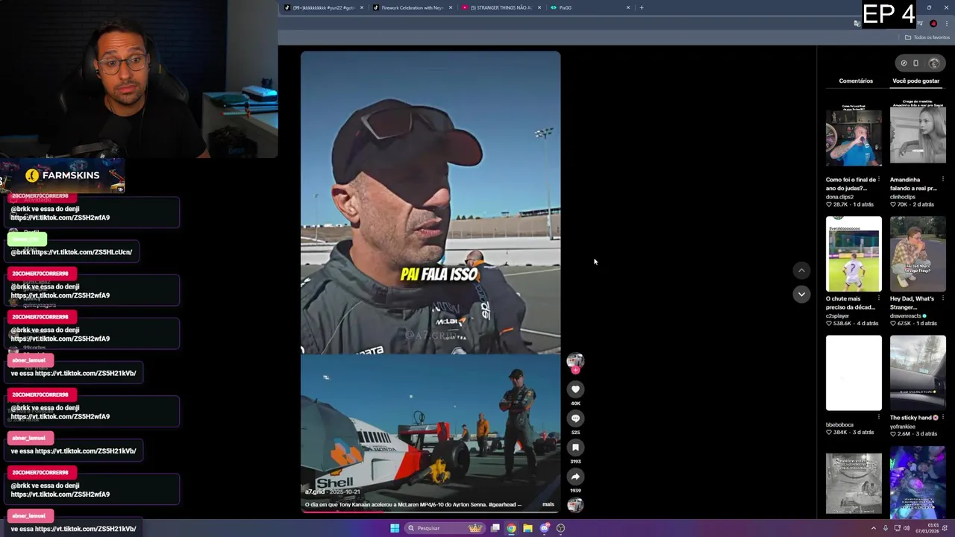This screenshot has height=537, width=955.
Task: Open the yofrankiee channel link
Action: pyautogui.click(x=903, y=427)
